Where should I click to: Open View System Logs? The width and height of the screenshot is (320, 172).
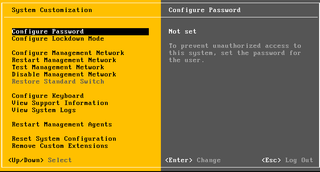pos(44,110)
